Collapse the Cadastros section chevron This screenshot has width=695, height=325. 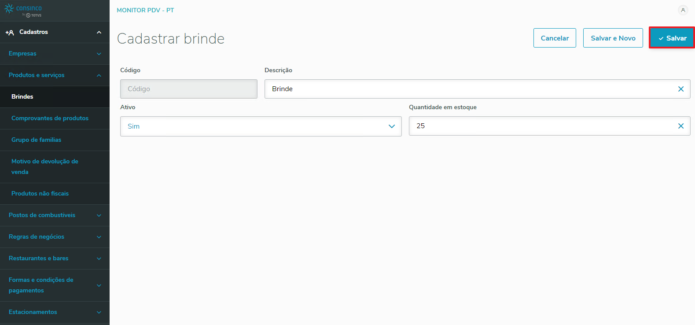tap(99, 32)
